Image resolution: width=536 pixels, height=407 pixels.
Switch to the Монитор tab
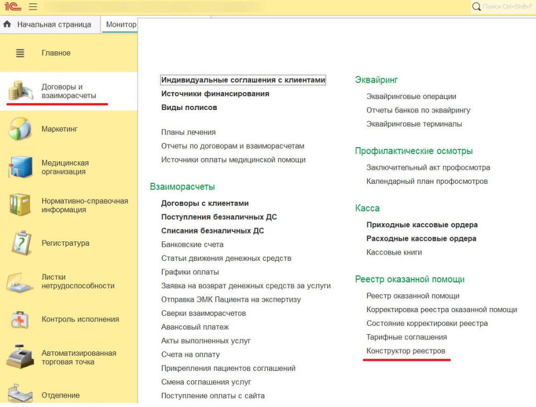point(121,25)
